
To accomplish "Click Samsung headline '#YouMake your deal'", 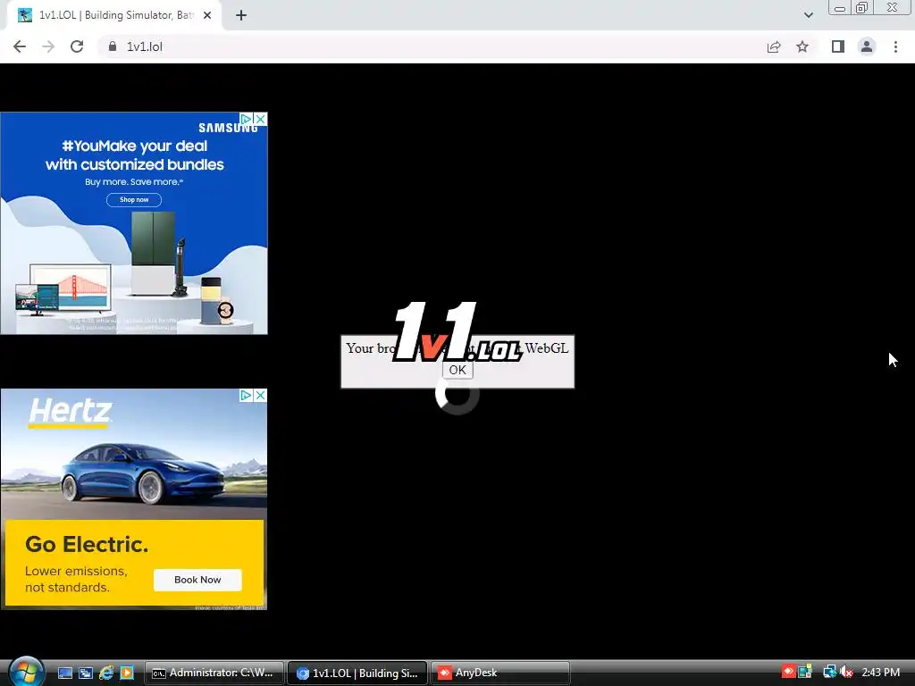I will click(x=135, y=146).
